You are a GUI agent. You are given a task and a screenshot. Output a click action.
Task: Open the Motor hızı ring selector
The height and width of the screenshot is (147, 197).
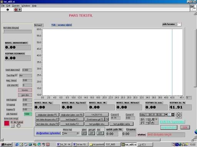[x=70, y=133]
